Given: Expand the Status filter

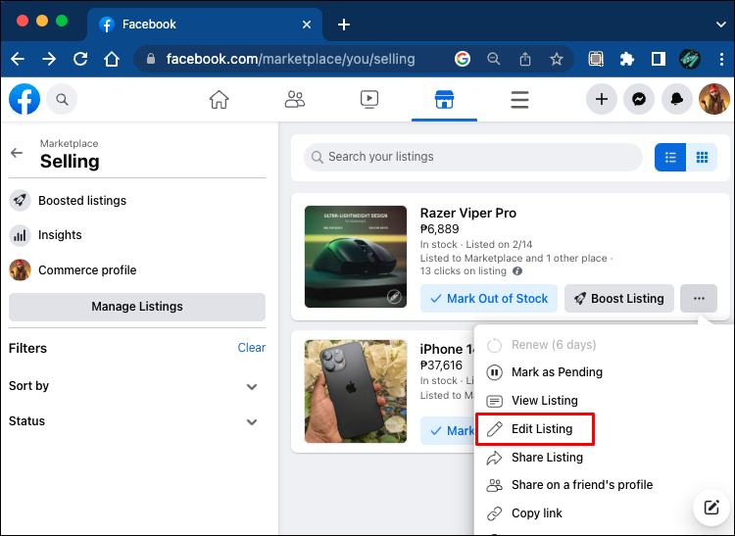Looking at the screenshot, I should [137, 421].
